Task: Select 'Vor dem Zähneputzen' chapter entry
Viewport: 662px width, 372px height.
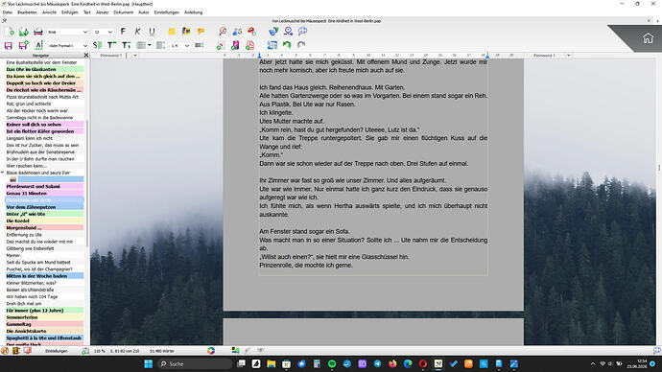Action: [x=44, y=207]
